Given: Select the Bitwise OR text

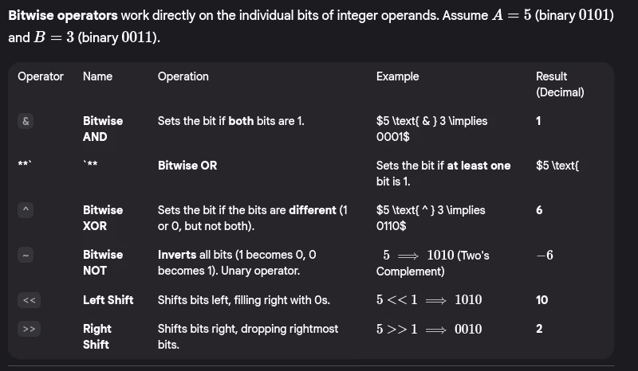Looking at the screenshot, I should (187, 166).
